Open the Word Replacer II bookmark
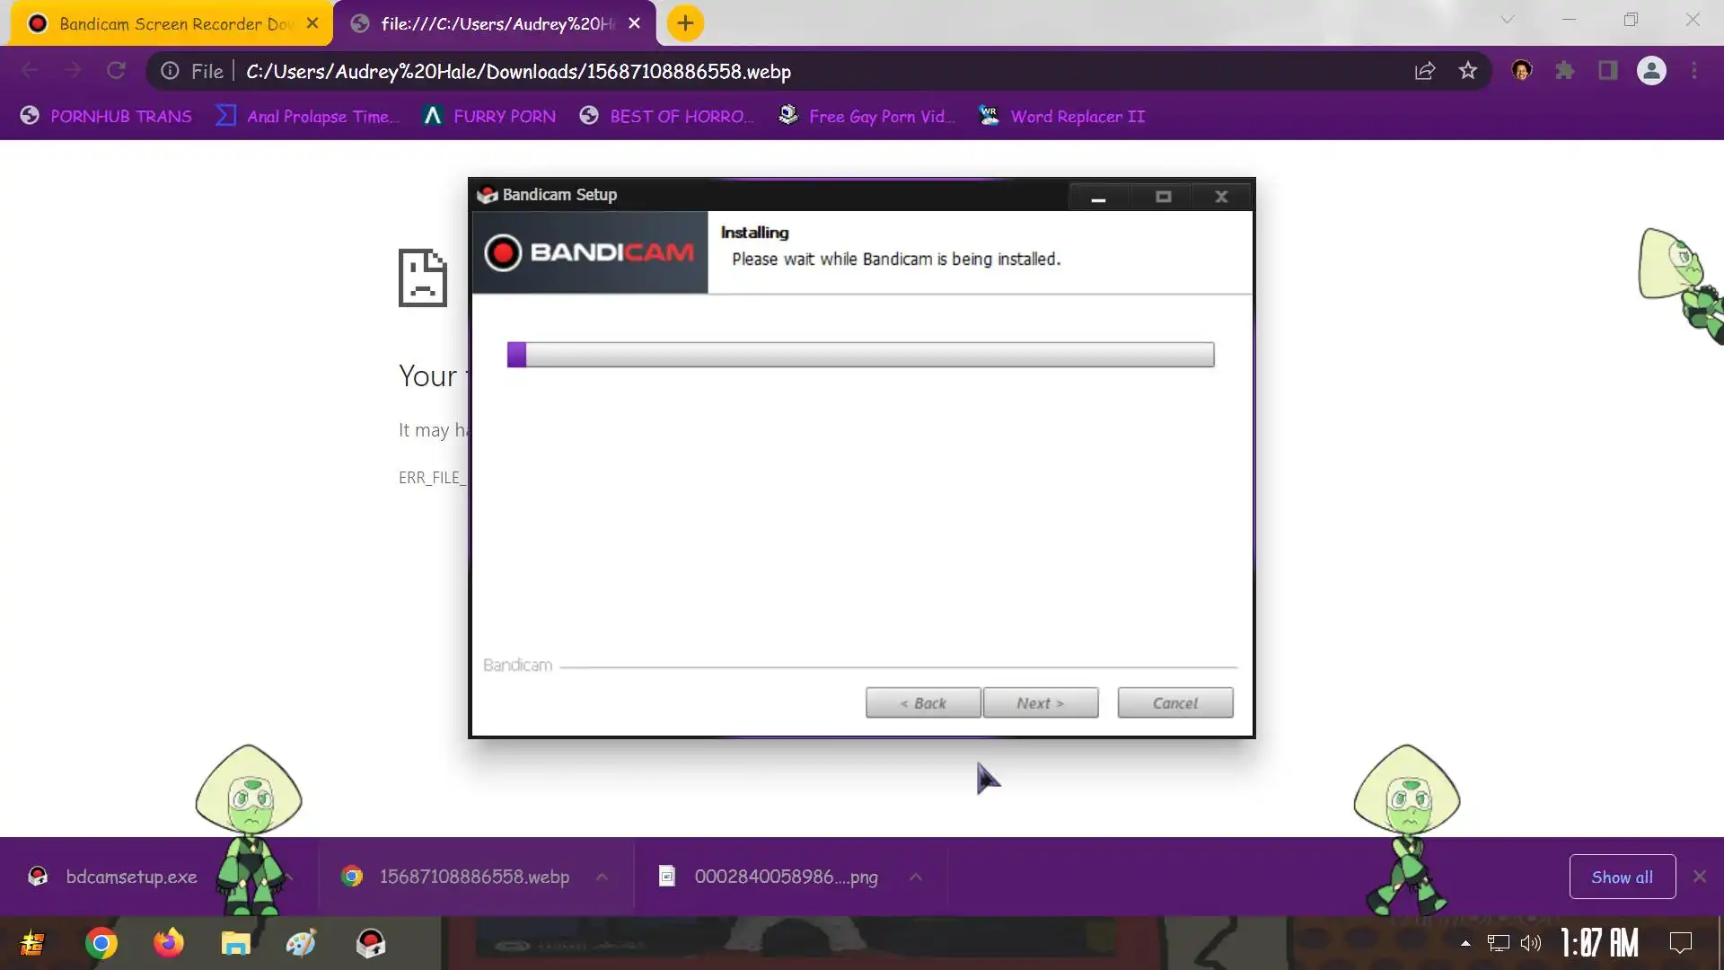Viewport: 1724px width, 970px height. pyautogui.click(x=1077, y=117)
